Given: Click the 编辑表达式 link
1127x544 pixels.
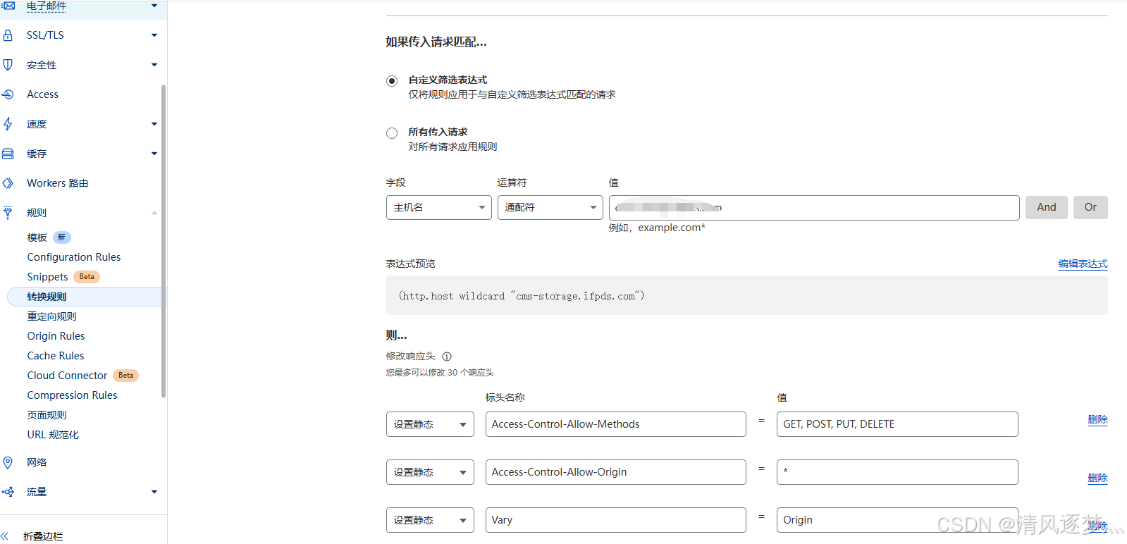Looking at the screenshot, I should tap(1083, 264).
